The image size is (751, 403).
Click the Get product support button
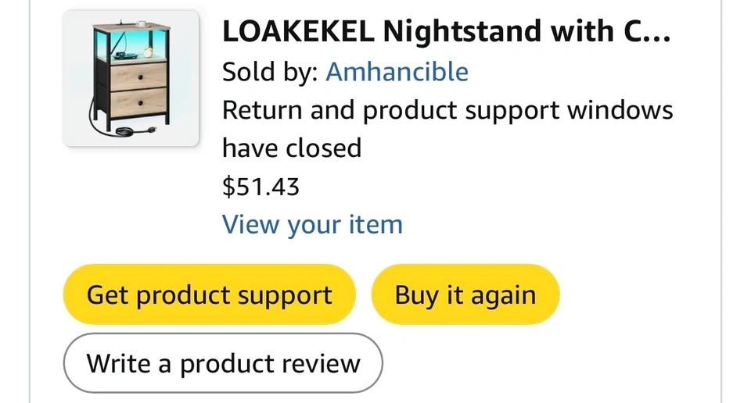(210, 294)
